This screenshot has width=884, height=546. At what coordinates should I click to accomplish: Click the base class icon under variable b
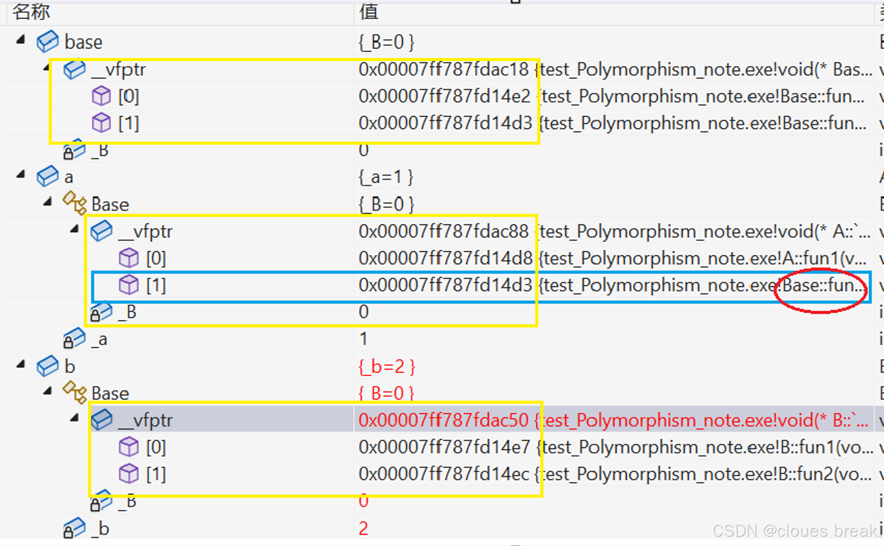pyautogui.click(x=75, y=393)
